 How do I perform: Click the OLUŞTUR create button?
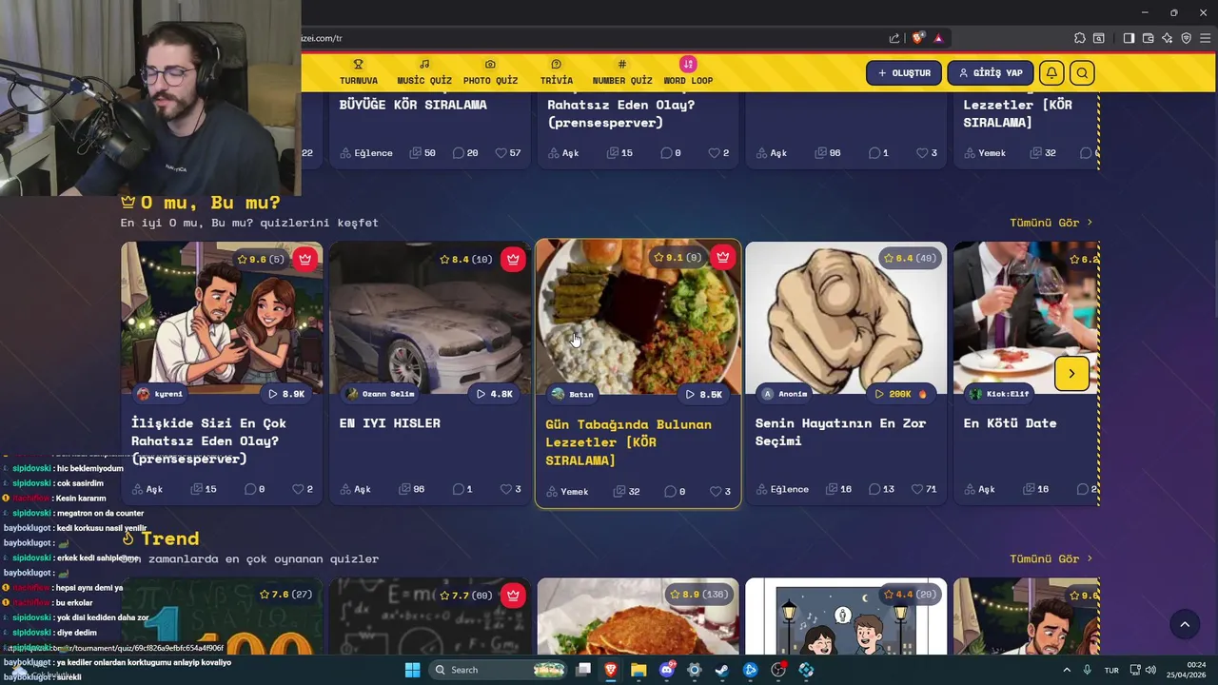(x=904, y=73)
